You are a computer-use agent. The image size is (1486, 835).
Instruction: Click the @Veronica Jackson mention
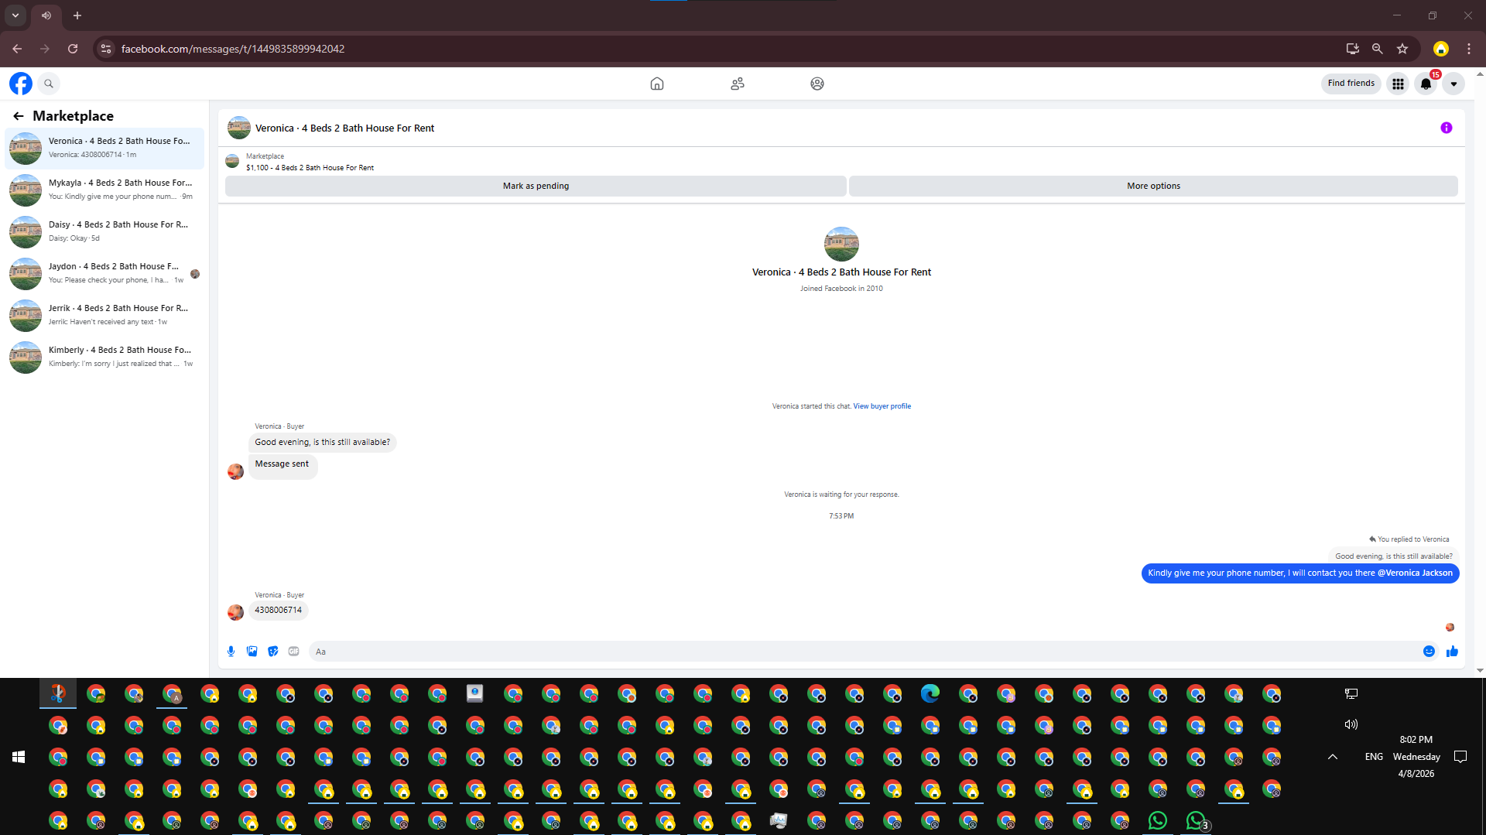(1415, 573)
